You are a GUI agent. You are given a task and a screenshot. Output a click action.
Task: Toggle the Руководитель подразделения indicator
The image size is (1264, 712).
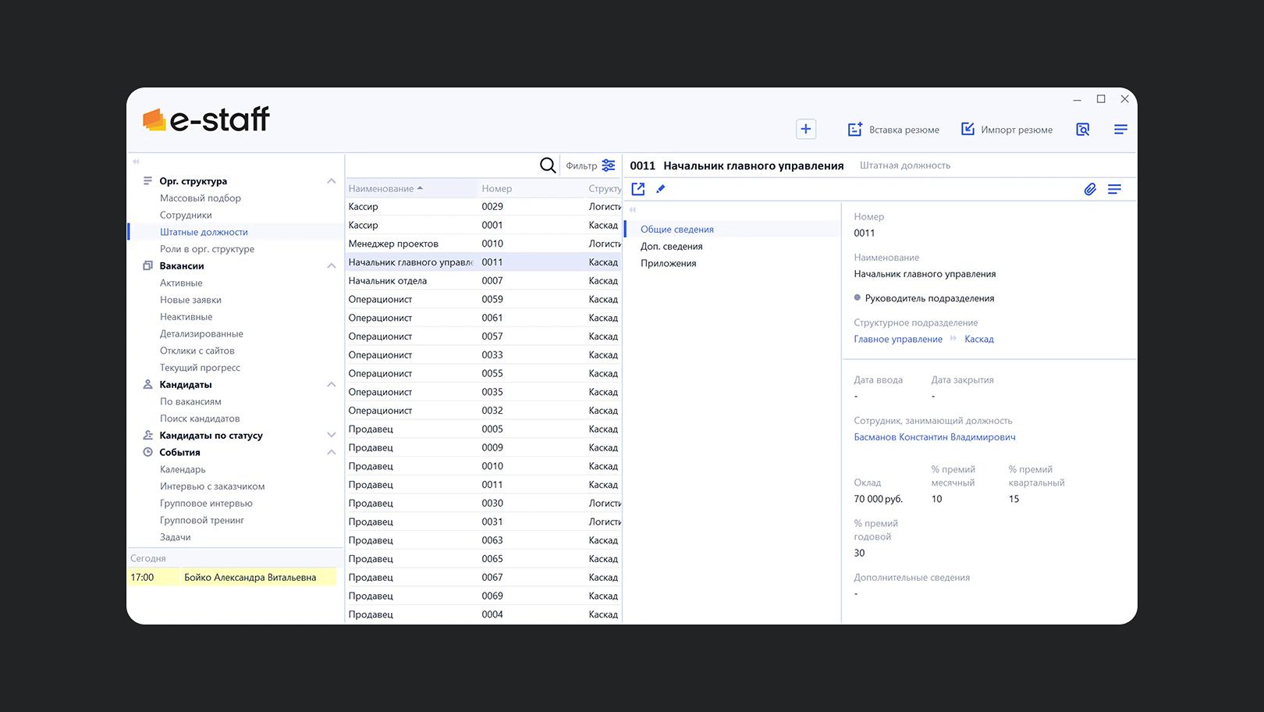857,298
